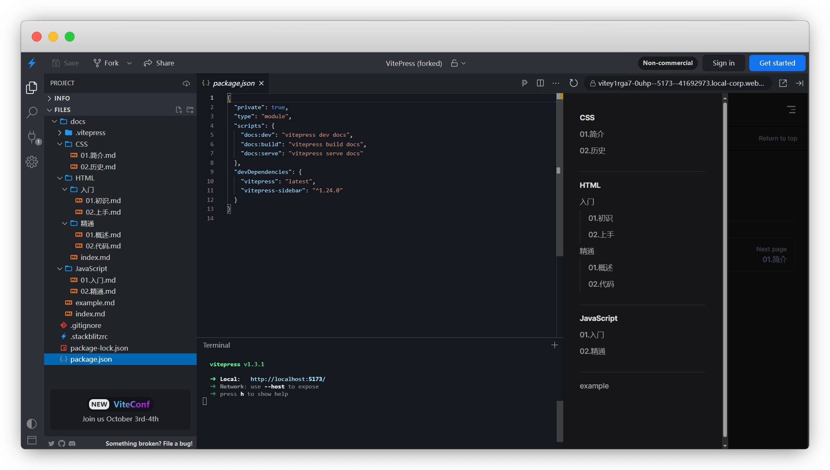Click the Get started button
Screen dimensions: 830x470
(x=777, y=63)
